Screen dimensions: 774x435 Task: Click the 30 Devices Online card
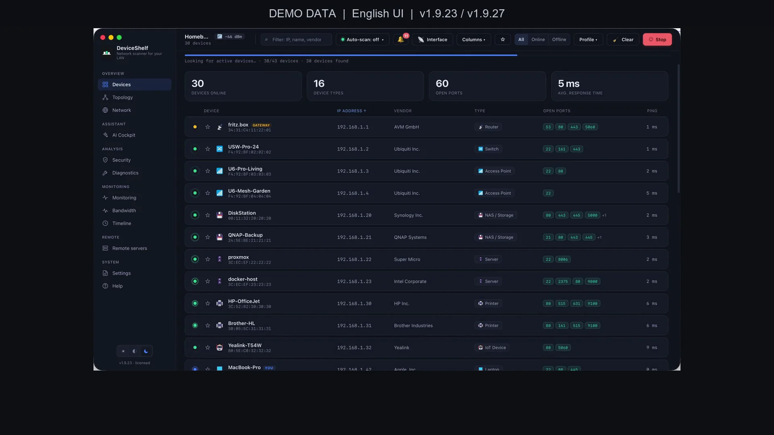click(243, 86)
